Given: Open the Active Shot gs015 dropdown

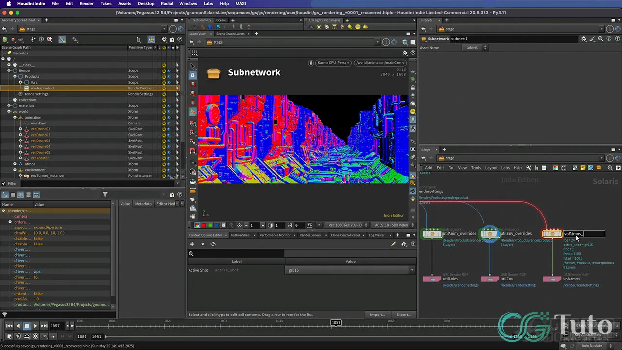Looking at the screenshot, I should [412, 270].
